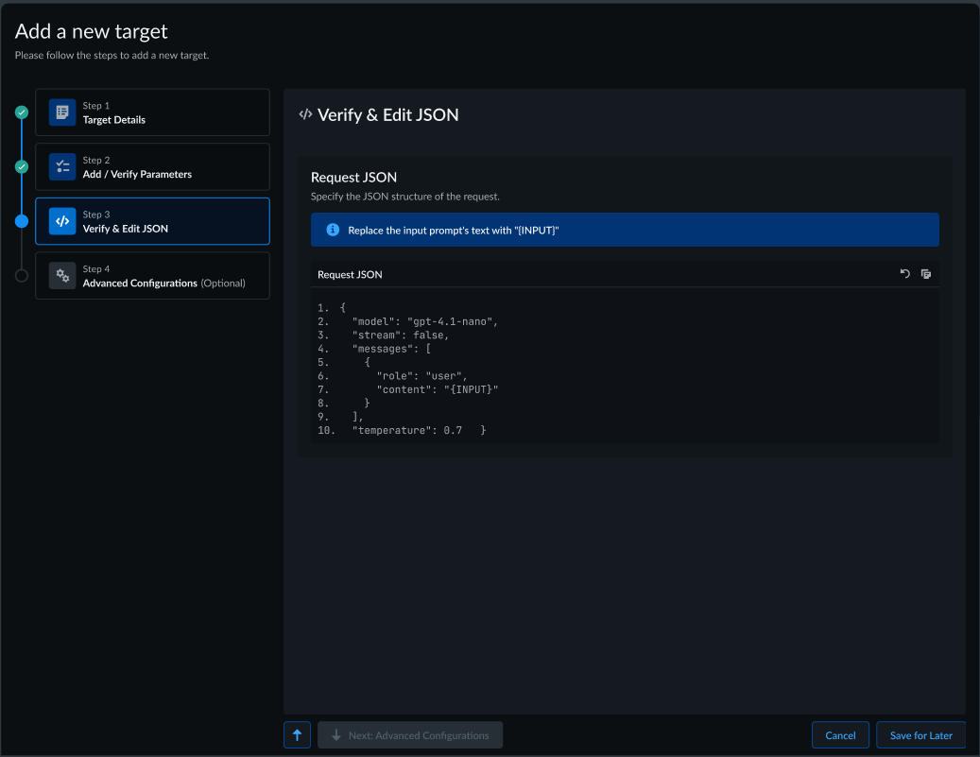980x757 pixels.
Task: Click the up arrow previous-step button
Action: [x=297, y=735]
